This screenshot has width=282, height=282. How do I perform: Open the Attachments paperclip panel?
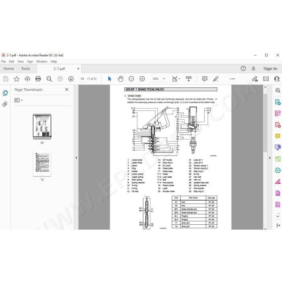tap(5, 104)
